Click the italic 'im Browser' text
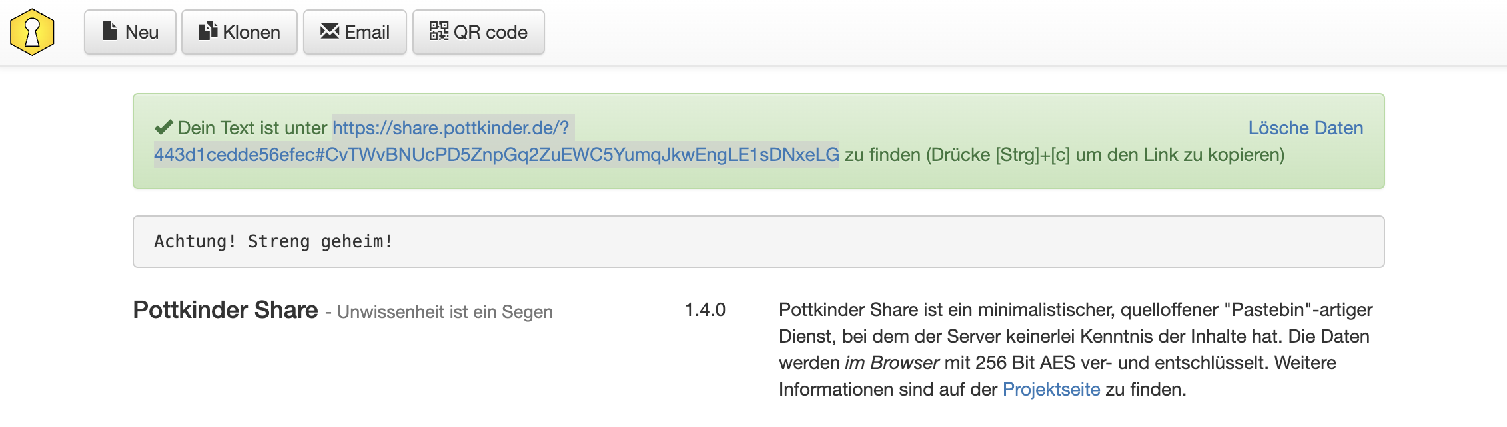The width and height of the screenshot is (1507, 427). pos(891,362)
